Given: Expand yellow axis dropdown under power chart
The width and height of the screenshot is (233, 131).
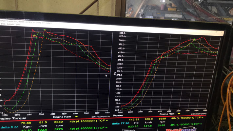Looking at the screenshot, I should [x=179, y=114].
